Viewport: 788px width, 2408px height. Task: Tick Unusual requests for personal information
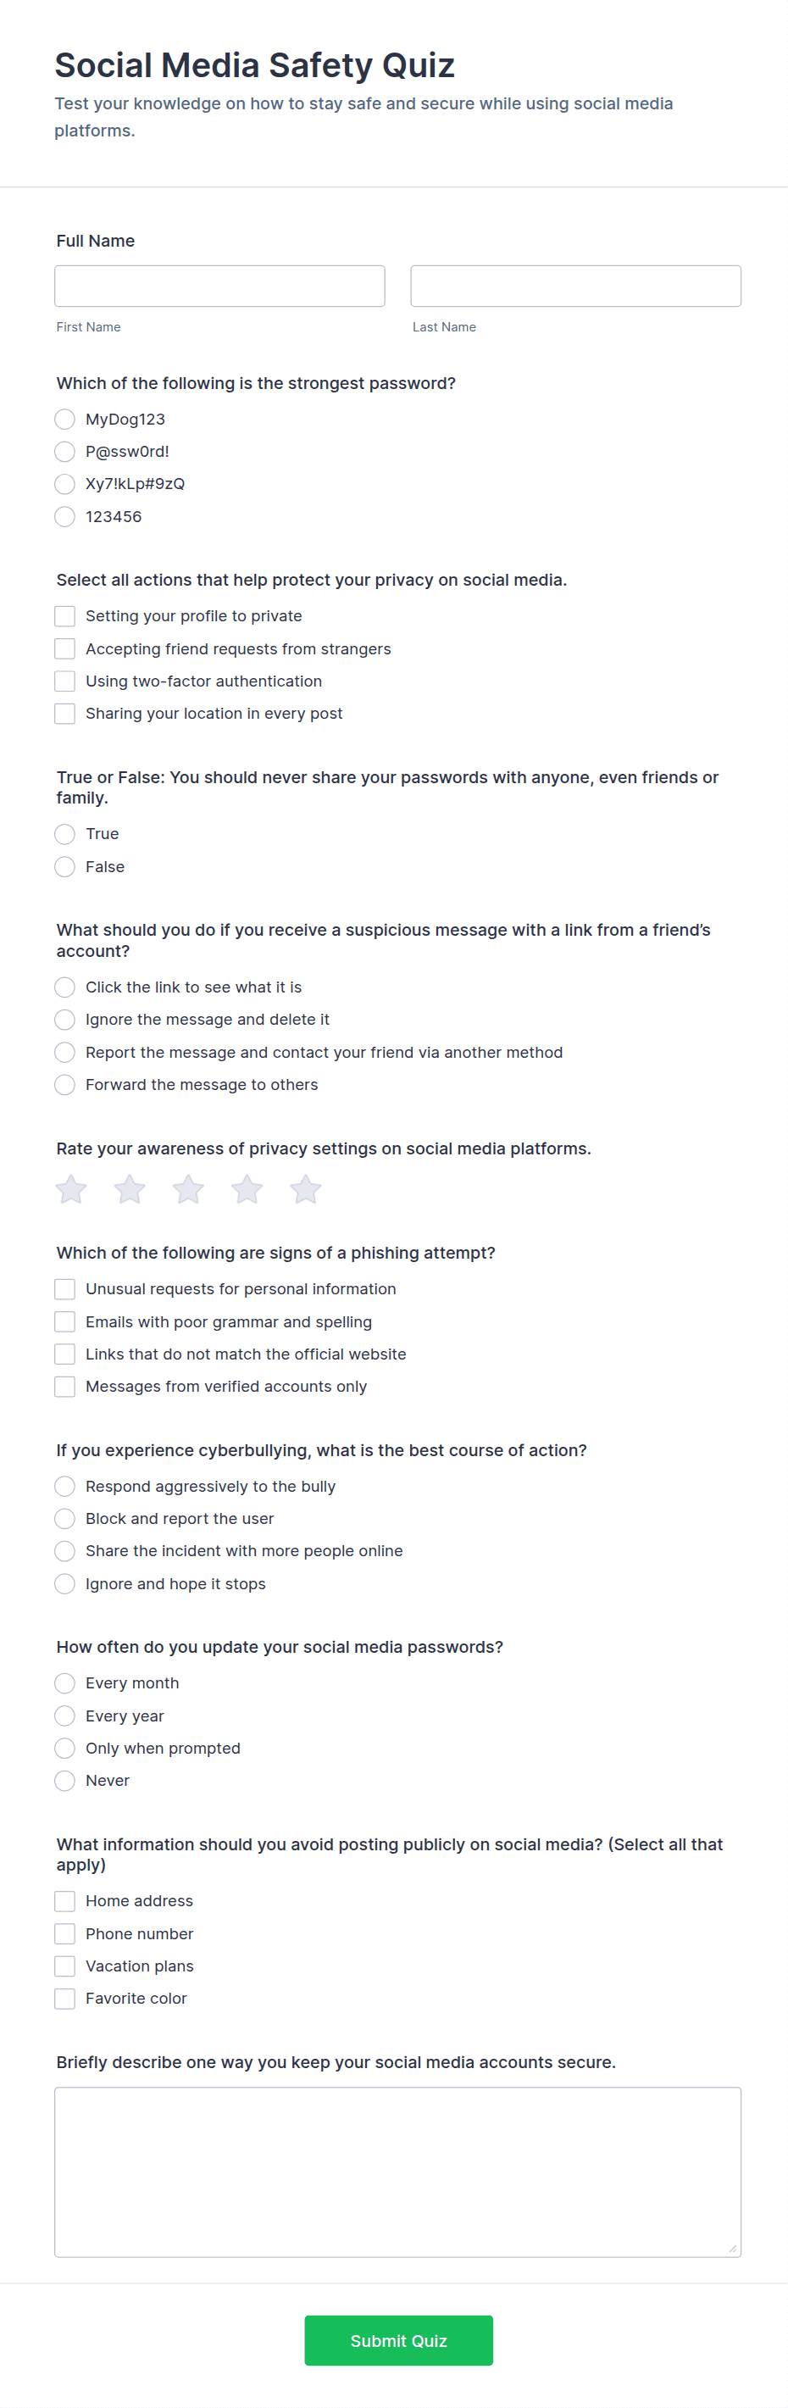[64, 1289]
